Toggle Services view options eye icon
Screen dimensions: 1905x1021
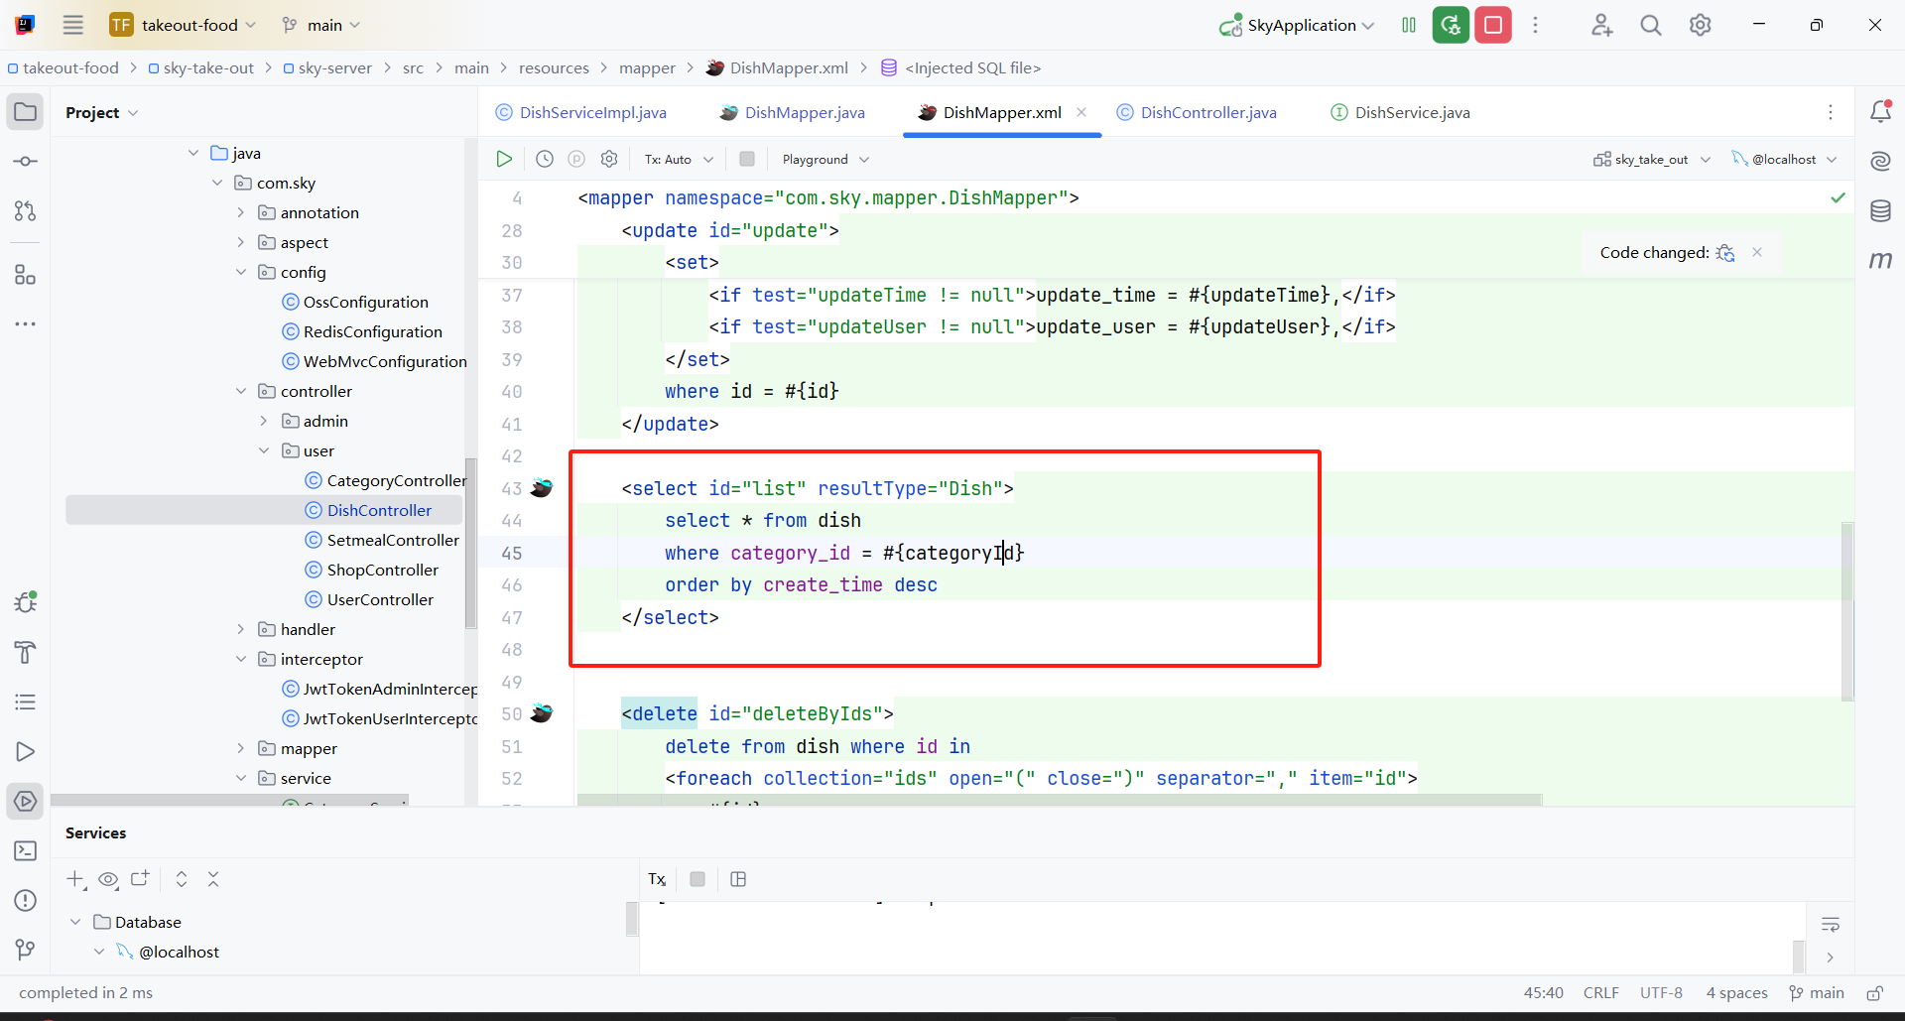tap(108, 879)
